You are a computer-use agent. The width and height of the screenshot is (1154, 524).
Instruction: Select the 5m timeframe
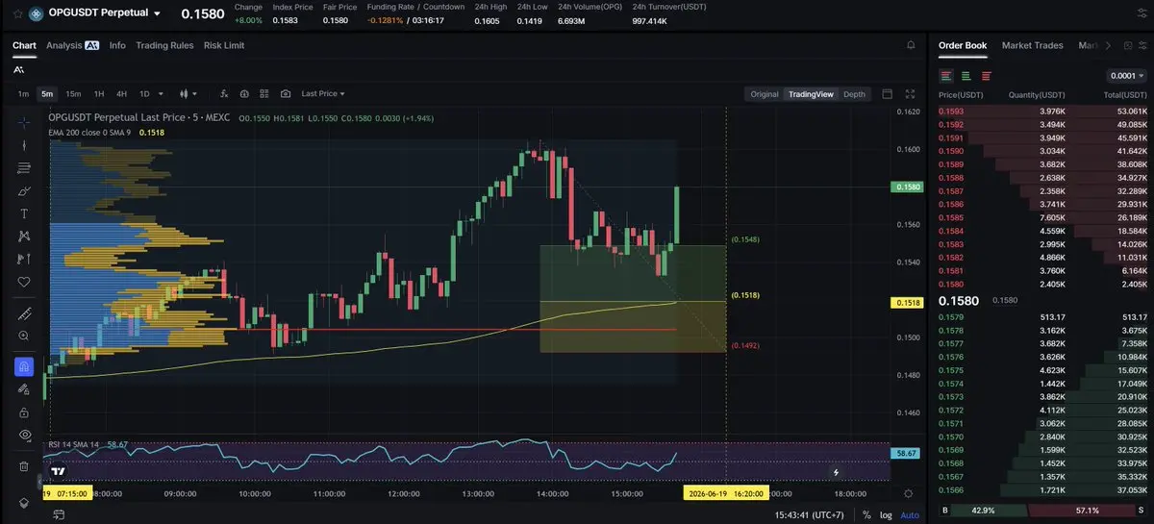(47, 94)
